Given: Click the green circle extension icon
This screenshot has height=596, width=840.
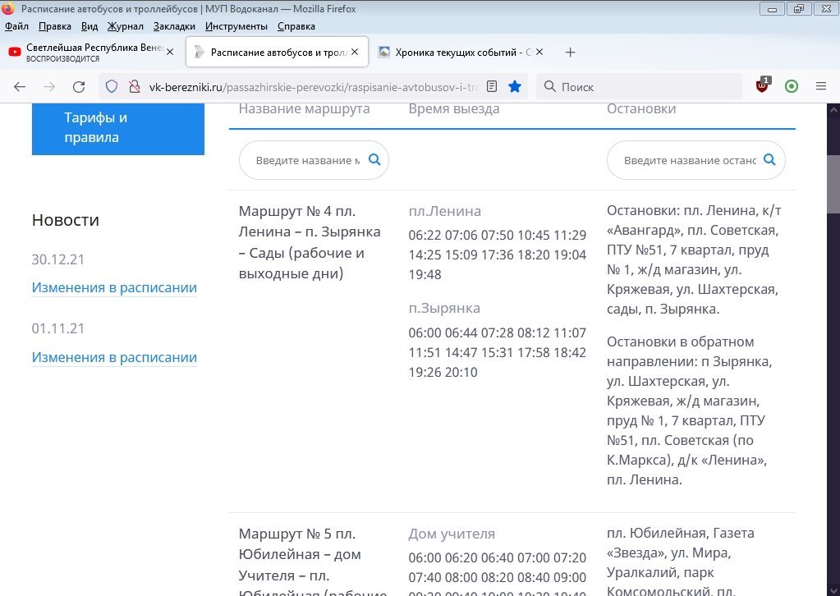Looking at the screenshot, I should point(792,86).
